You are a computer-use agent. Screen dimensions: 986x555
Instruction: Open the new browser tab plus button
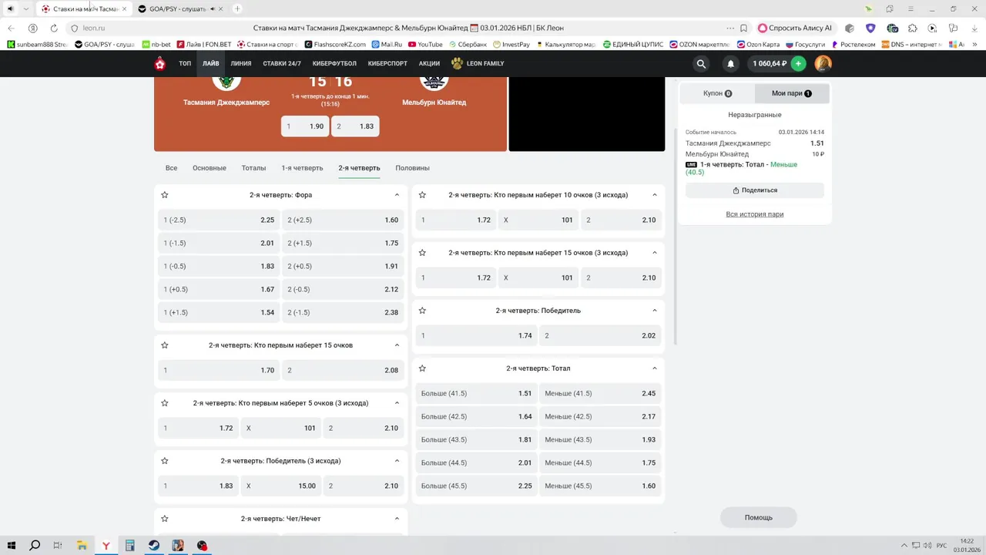point(237,8)
